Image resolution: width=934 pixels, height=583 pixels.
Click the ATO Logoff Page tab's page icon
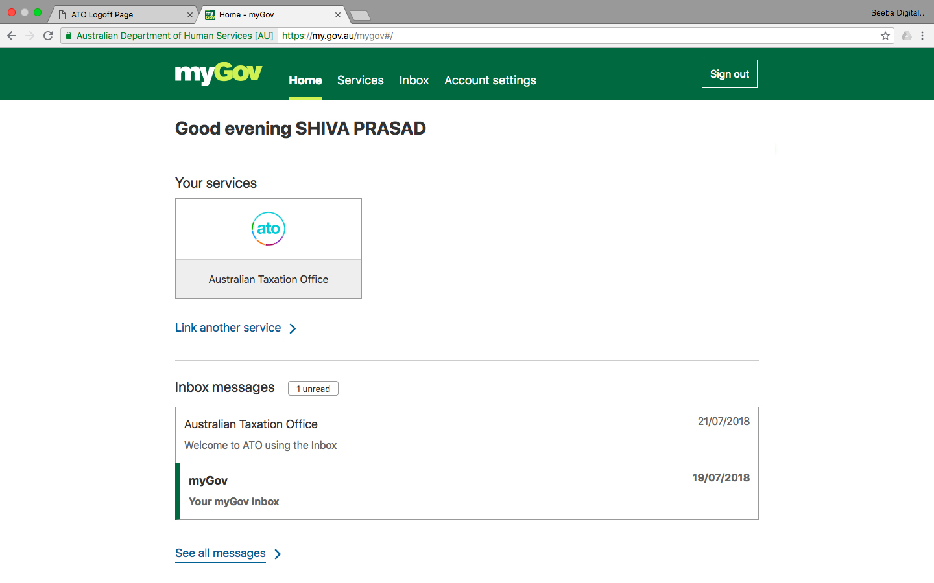point(62,15)
